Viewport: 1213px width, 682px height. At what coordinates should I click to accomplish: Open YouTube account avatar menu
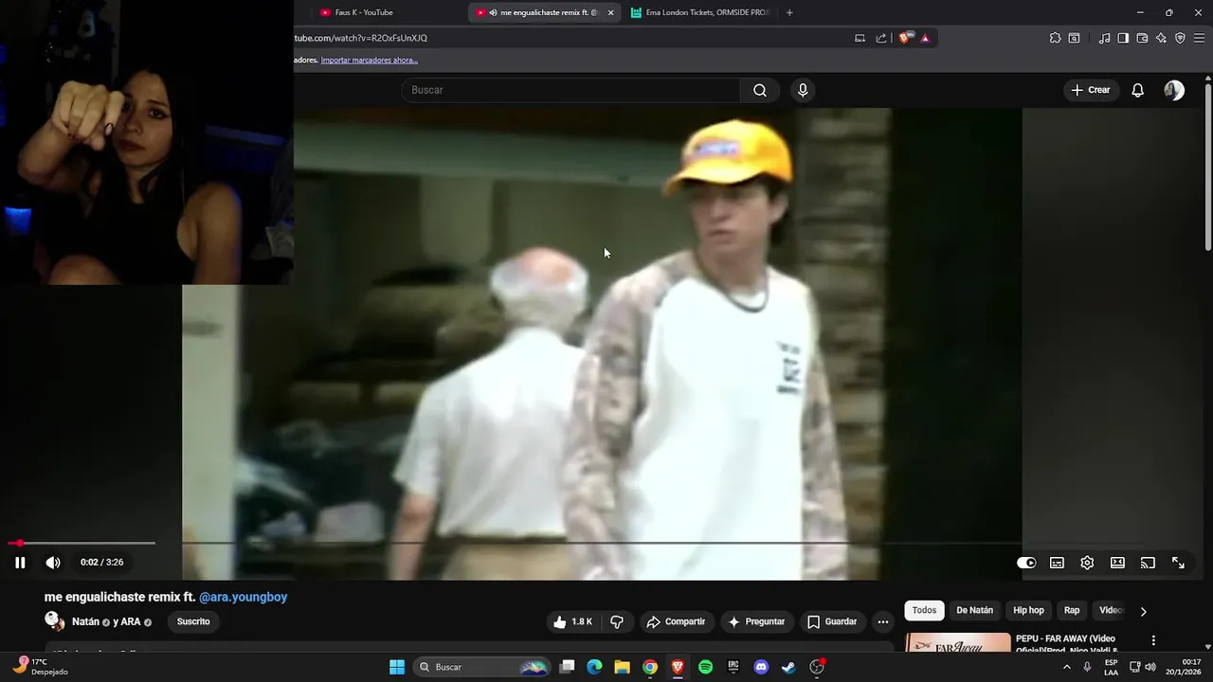tap(1174, 90)
